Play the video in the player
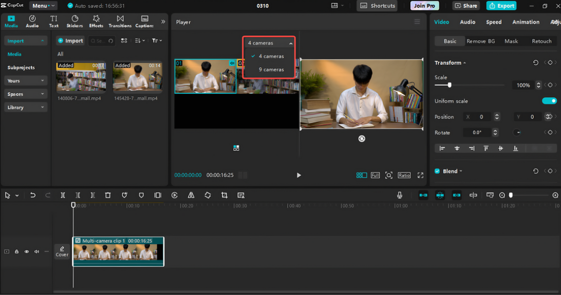Screen dimensions: 561x295 pos(299,175)
